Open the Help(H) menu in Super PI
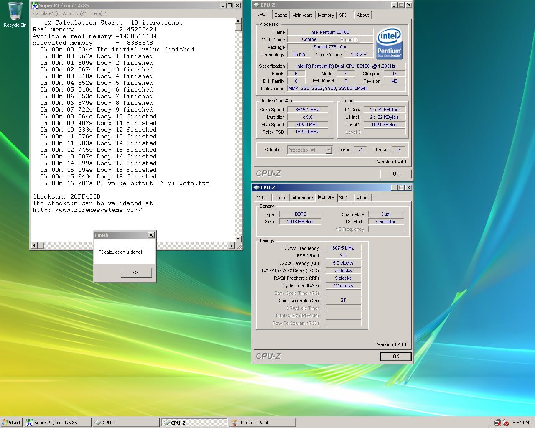 coord(99,13)
